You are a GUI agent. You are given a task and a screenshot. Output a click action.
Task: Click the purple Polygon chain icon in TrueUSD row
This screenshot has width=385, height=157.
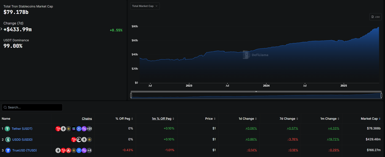pos(84,150)
